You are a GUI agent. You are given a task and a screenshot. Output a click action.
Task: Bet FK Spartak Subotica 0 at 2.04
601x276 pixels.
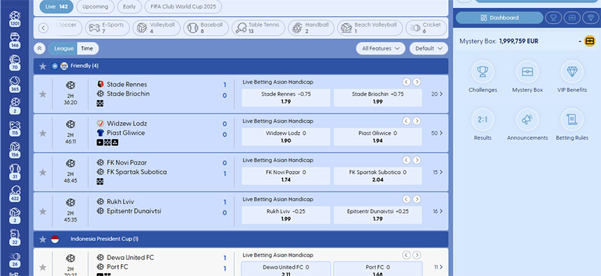378,176
